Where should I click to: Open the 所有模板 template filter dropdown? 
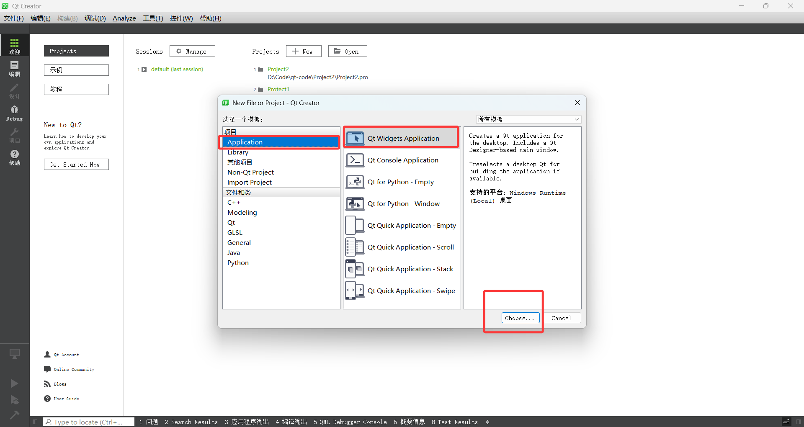click(528, 119)
